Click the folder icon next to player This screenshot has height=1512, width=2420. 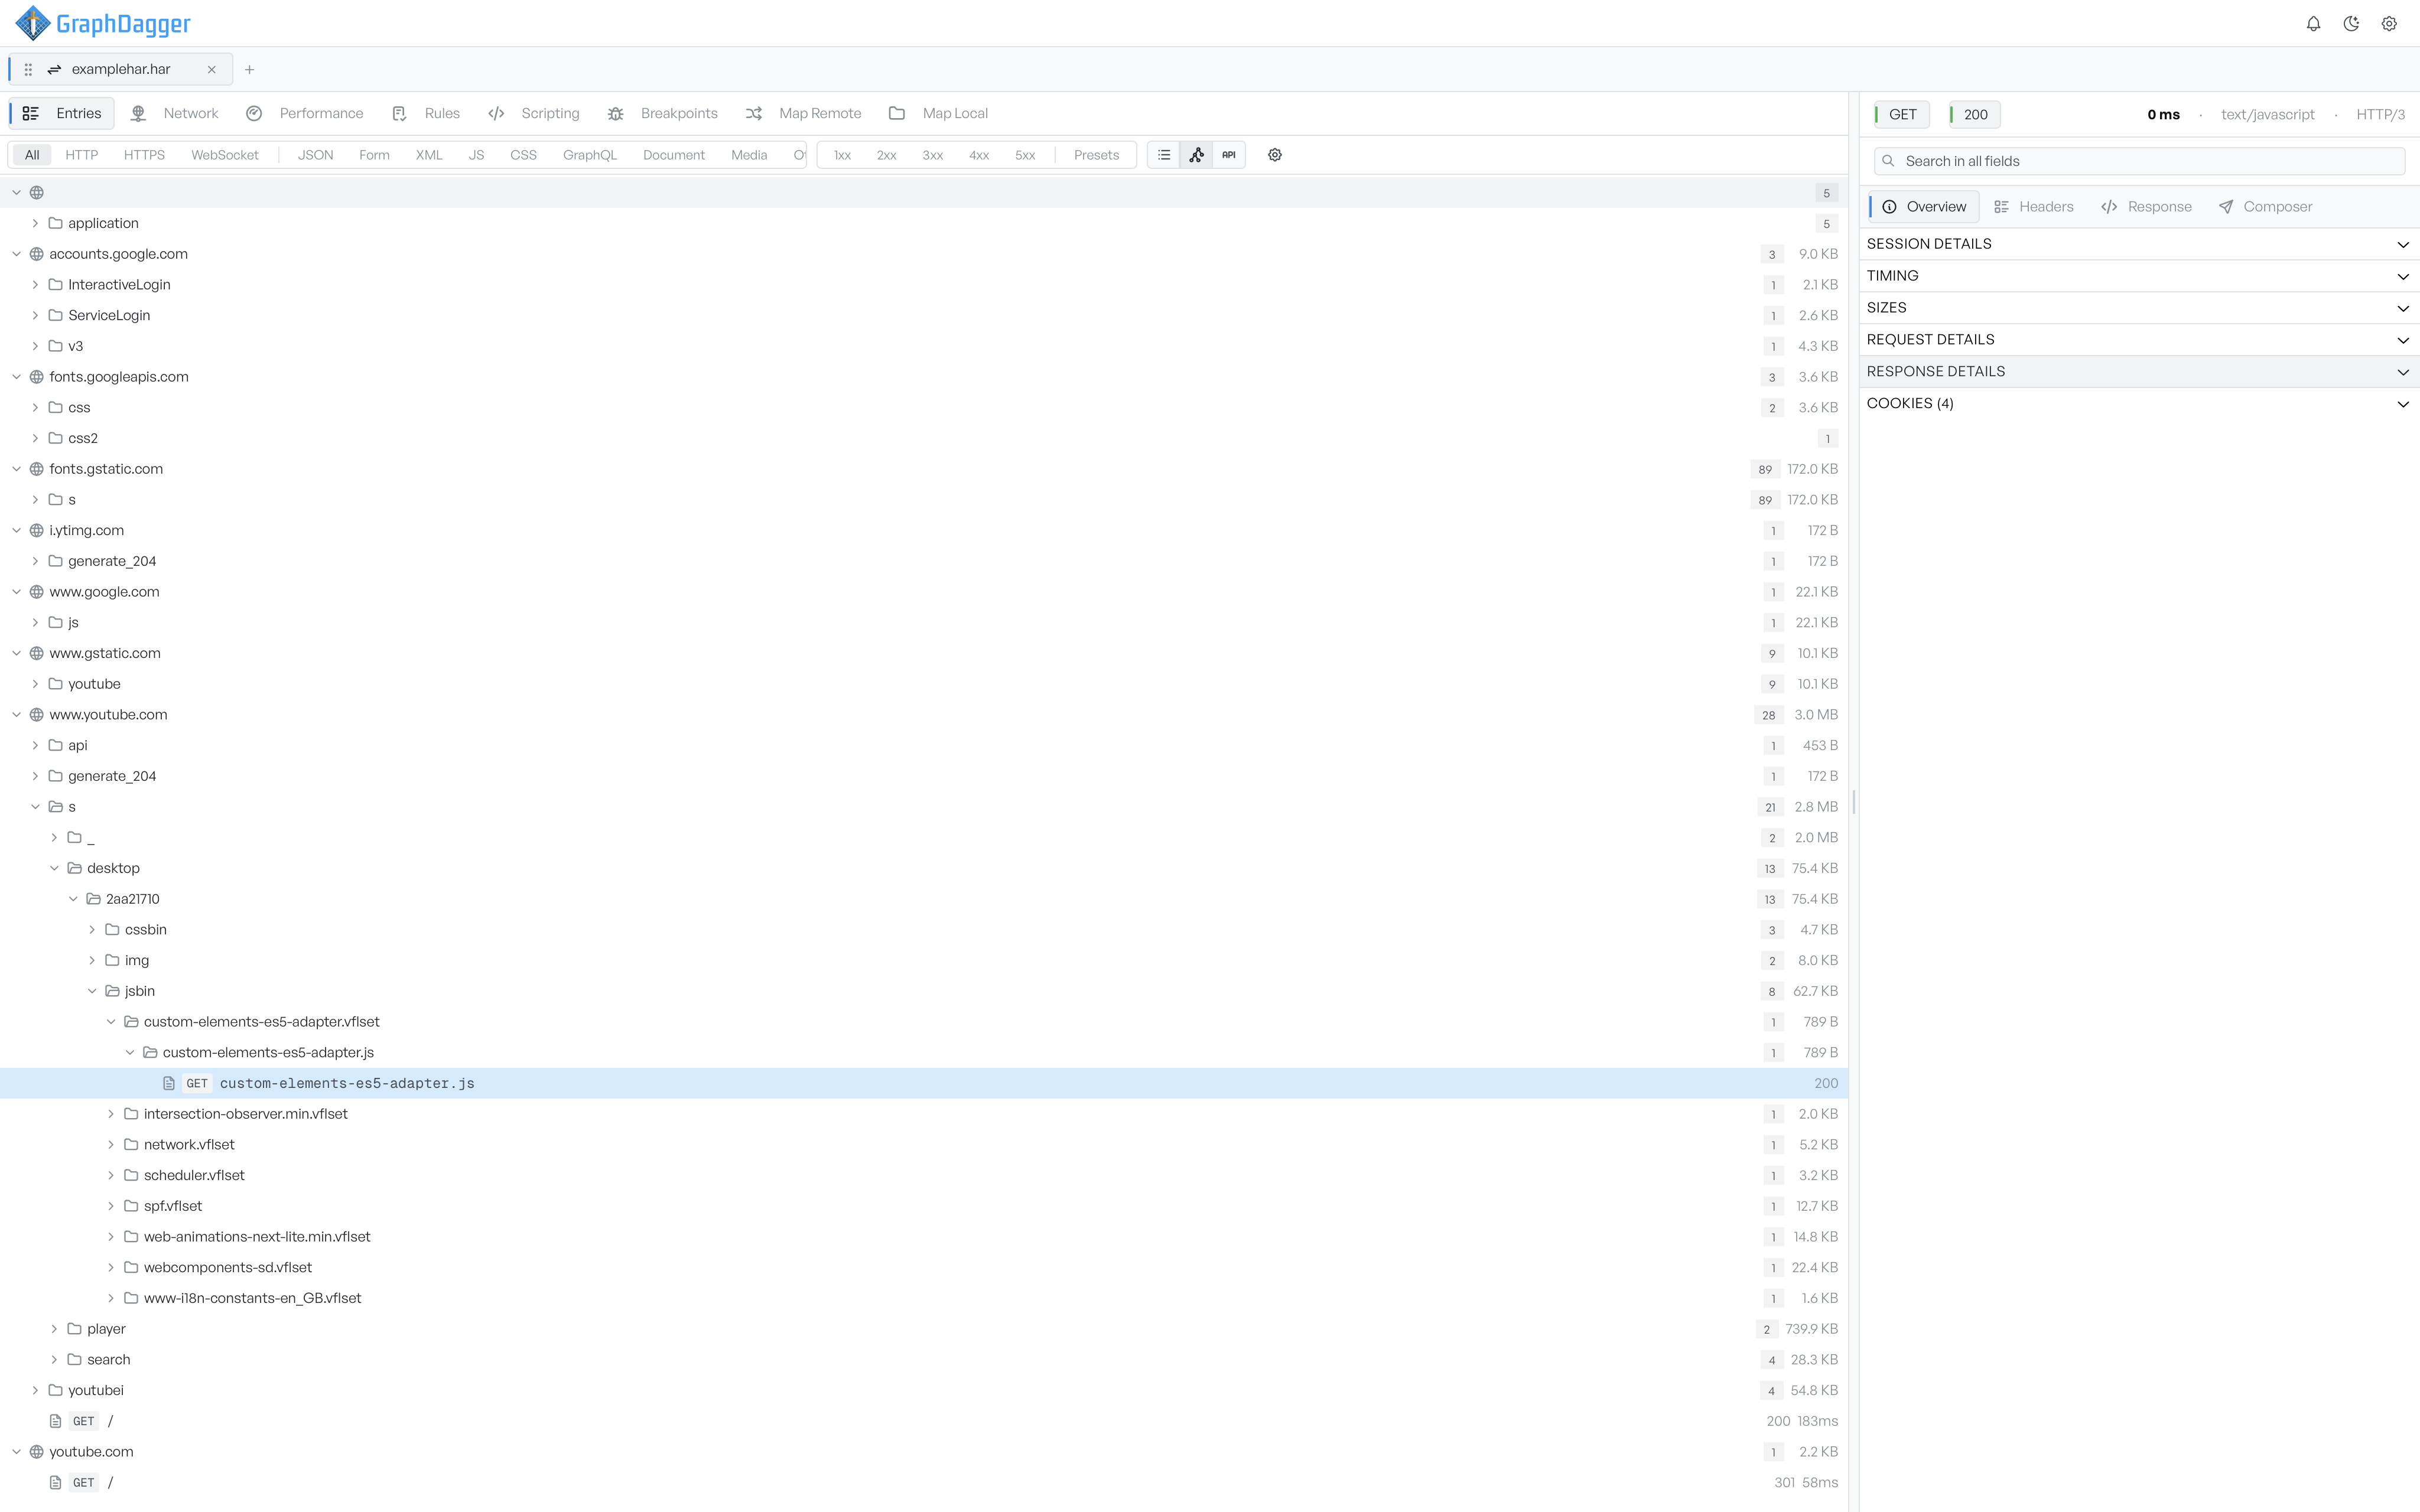point(74,1329)
